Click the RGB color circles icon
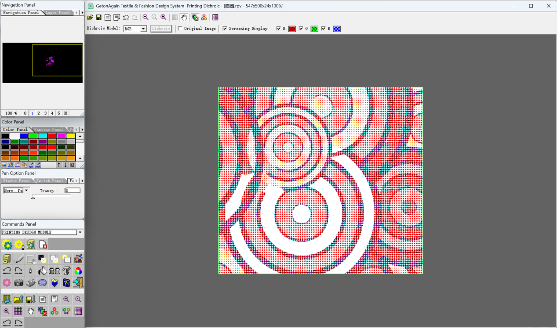The image size is (557, 328). pyautogui.click(x=78, y=271)
